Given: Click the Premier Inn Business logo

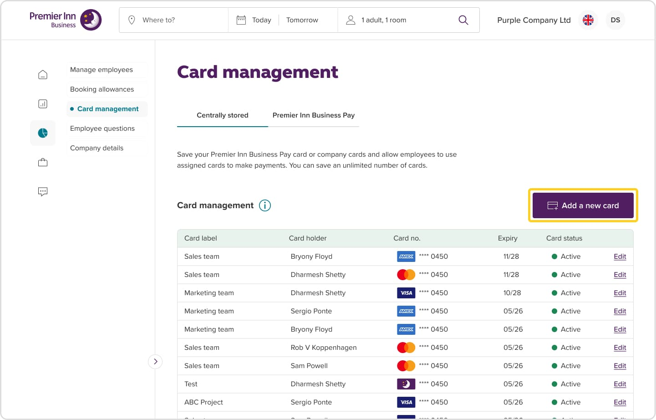Looking at the screenshot, I should tap(66, 20).
